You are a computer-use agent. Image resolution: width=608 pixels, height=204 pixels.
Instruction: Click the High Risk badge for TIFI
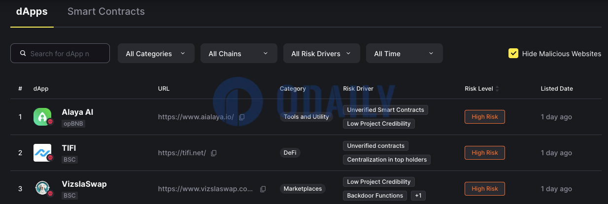(x=484, y=153)
